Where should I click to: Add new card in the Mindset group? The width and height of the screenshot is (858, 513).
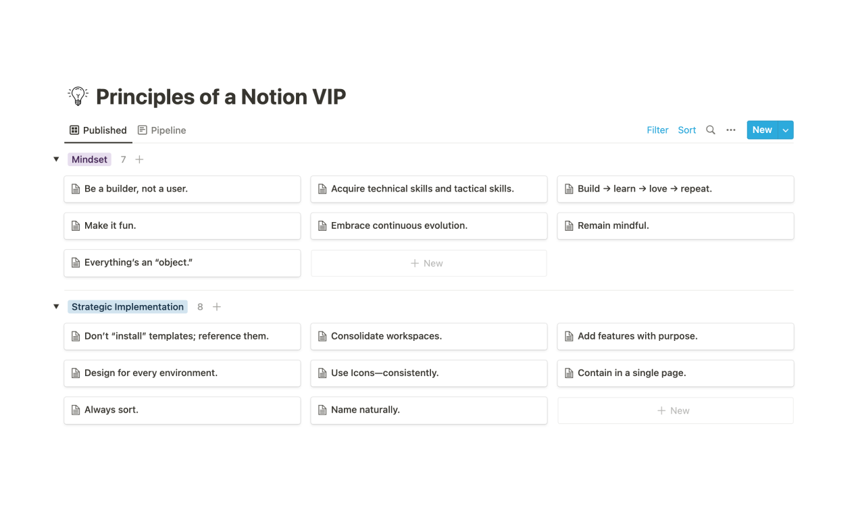coord(428,263)
